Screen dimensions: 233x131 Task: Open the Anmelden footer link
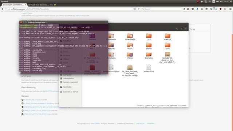pos(151,124)
